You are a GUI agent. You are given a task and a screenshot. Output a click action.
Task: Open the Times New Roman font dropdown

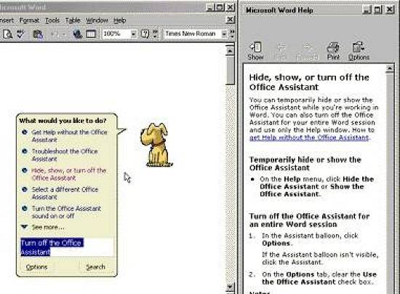click(224, 34)
